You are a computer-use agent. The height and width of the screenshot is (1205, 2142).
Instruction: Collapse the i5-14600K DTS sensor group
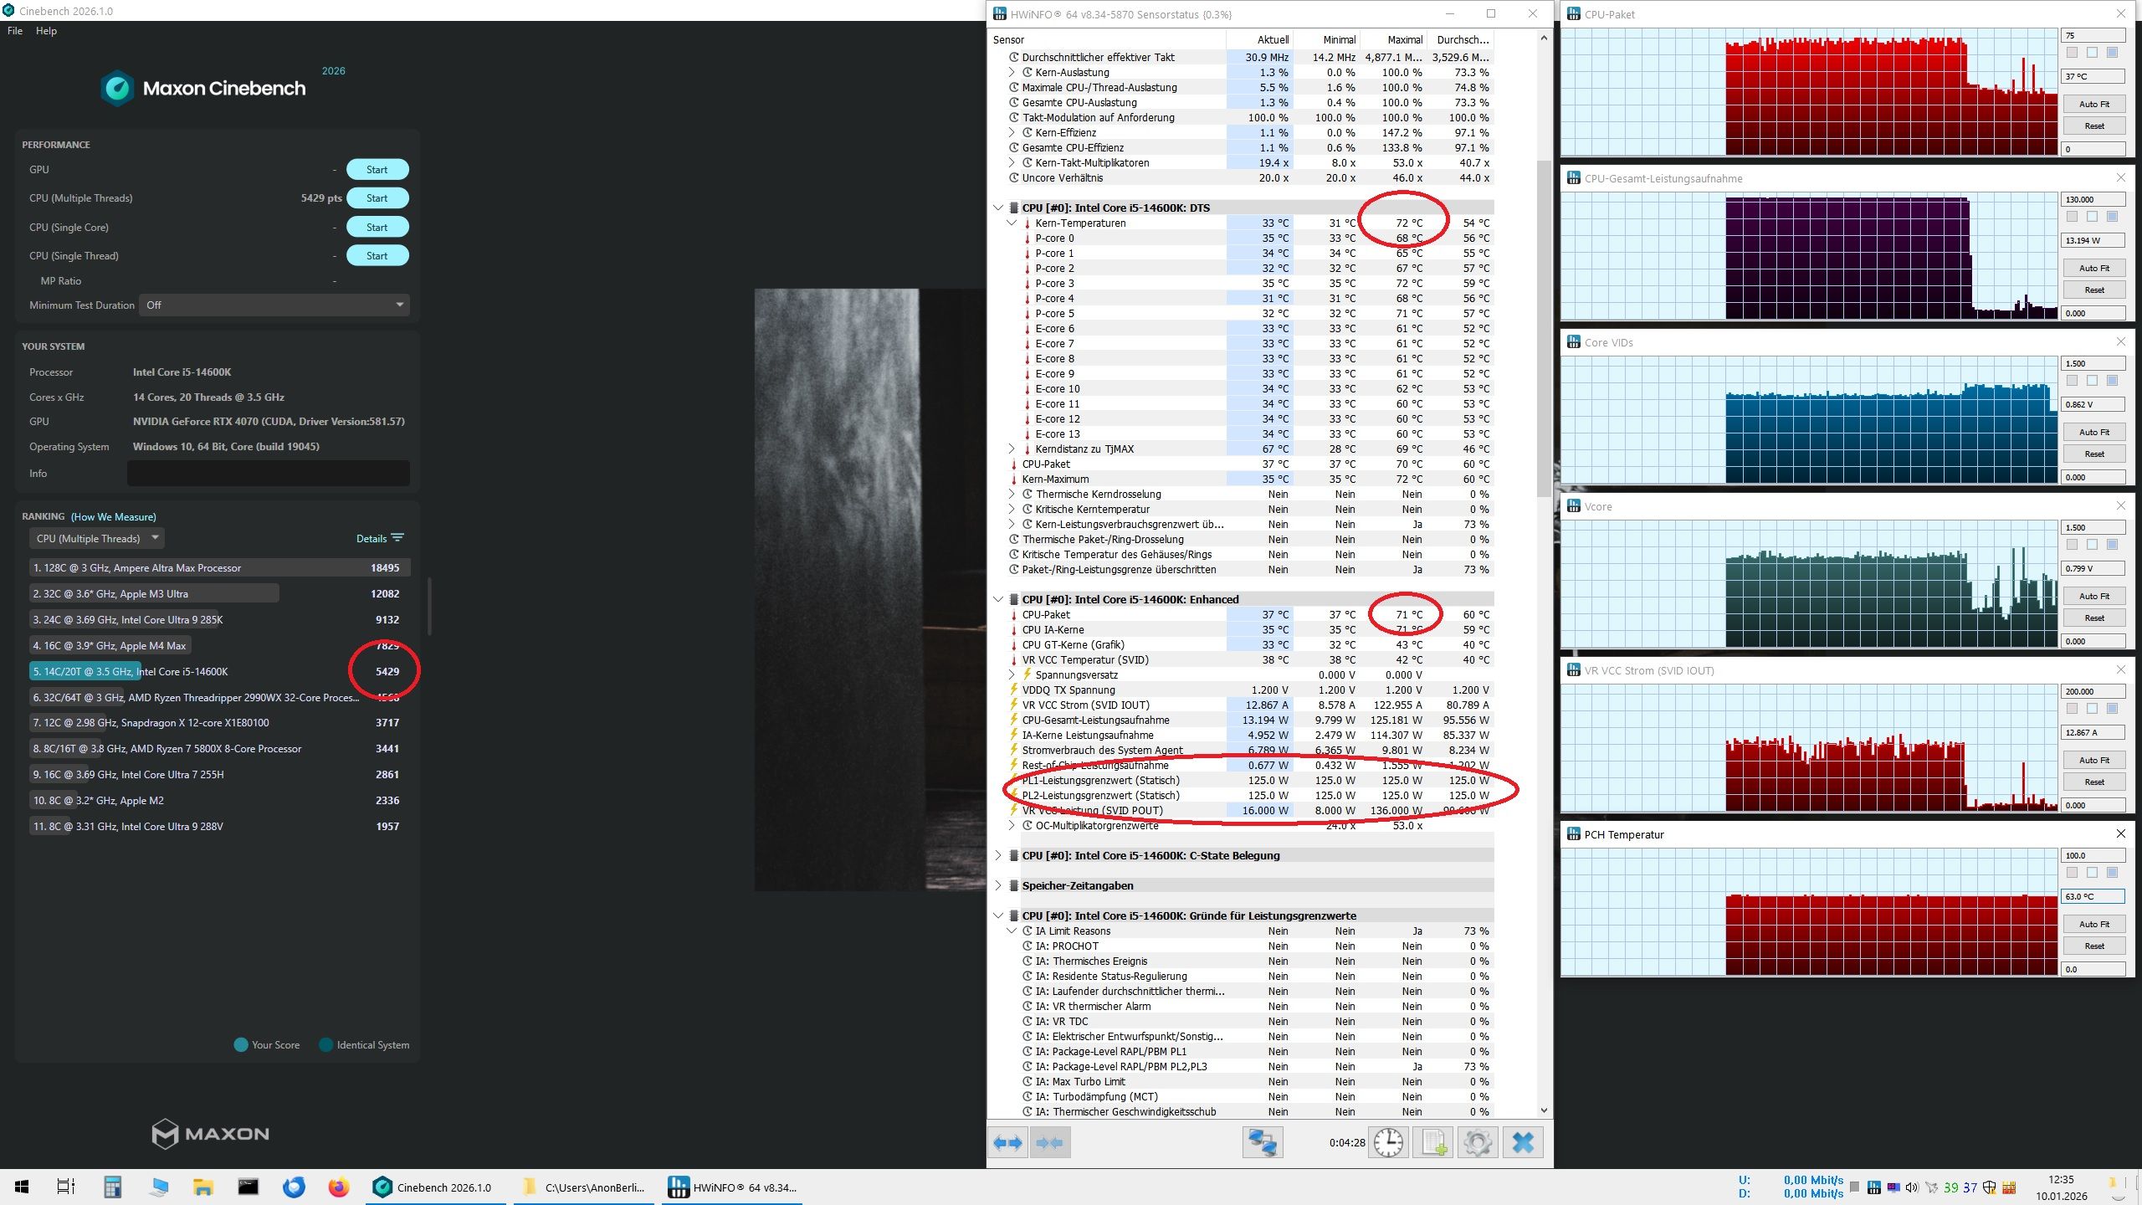click(997, 208)
